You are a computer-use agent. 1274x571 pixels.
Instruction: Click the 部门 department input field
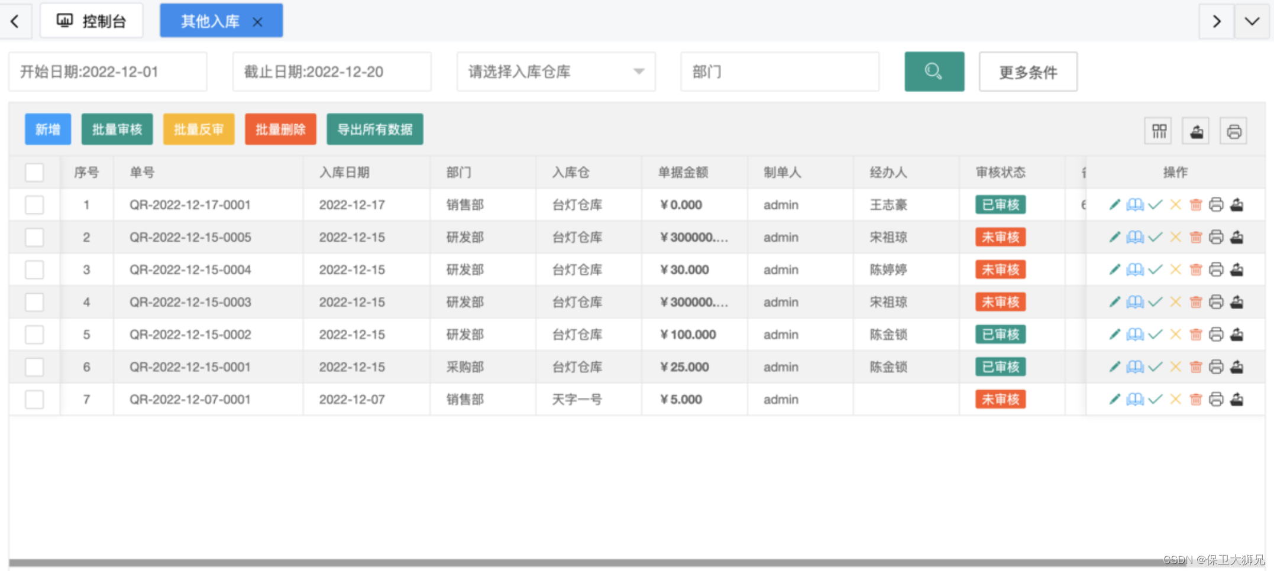tap(780, 72)
